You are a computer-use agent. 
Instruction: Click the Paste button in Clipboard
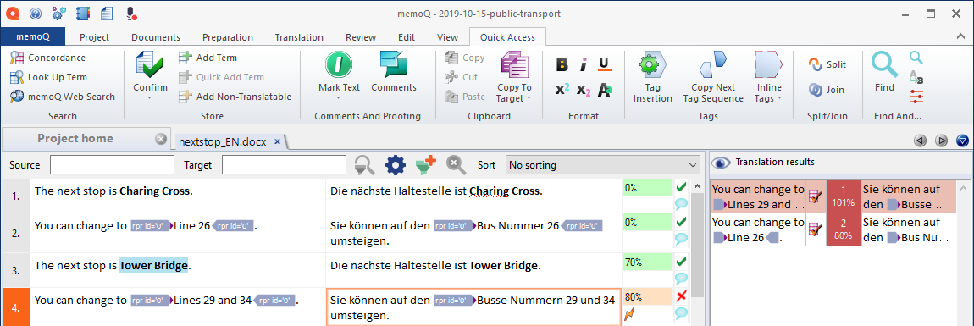click(x=465, y=97)
